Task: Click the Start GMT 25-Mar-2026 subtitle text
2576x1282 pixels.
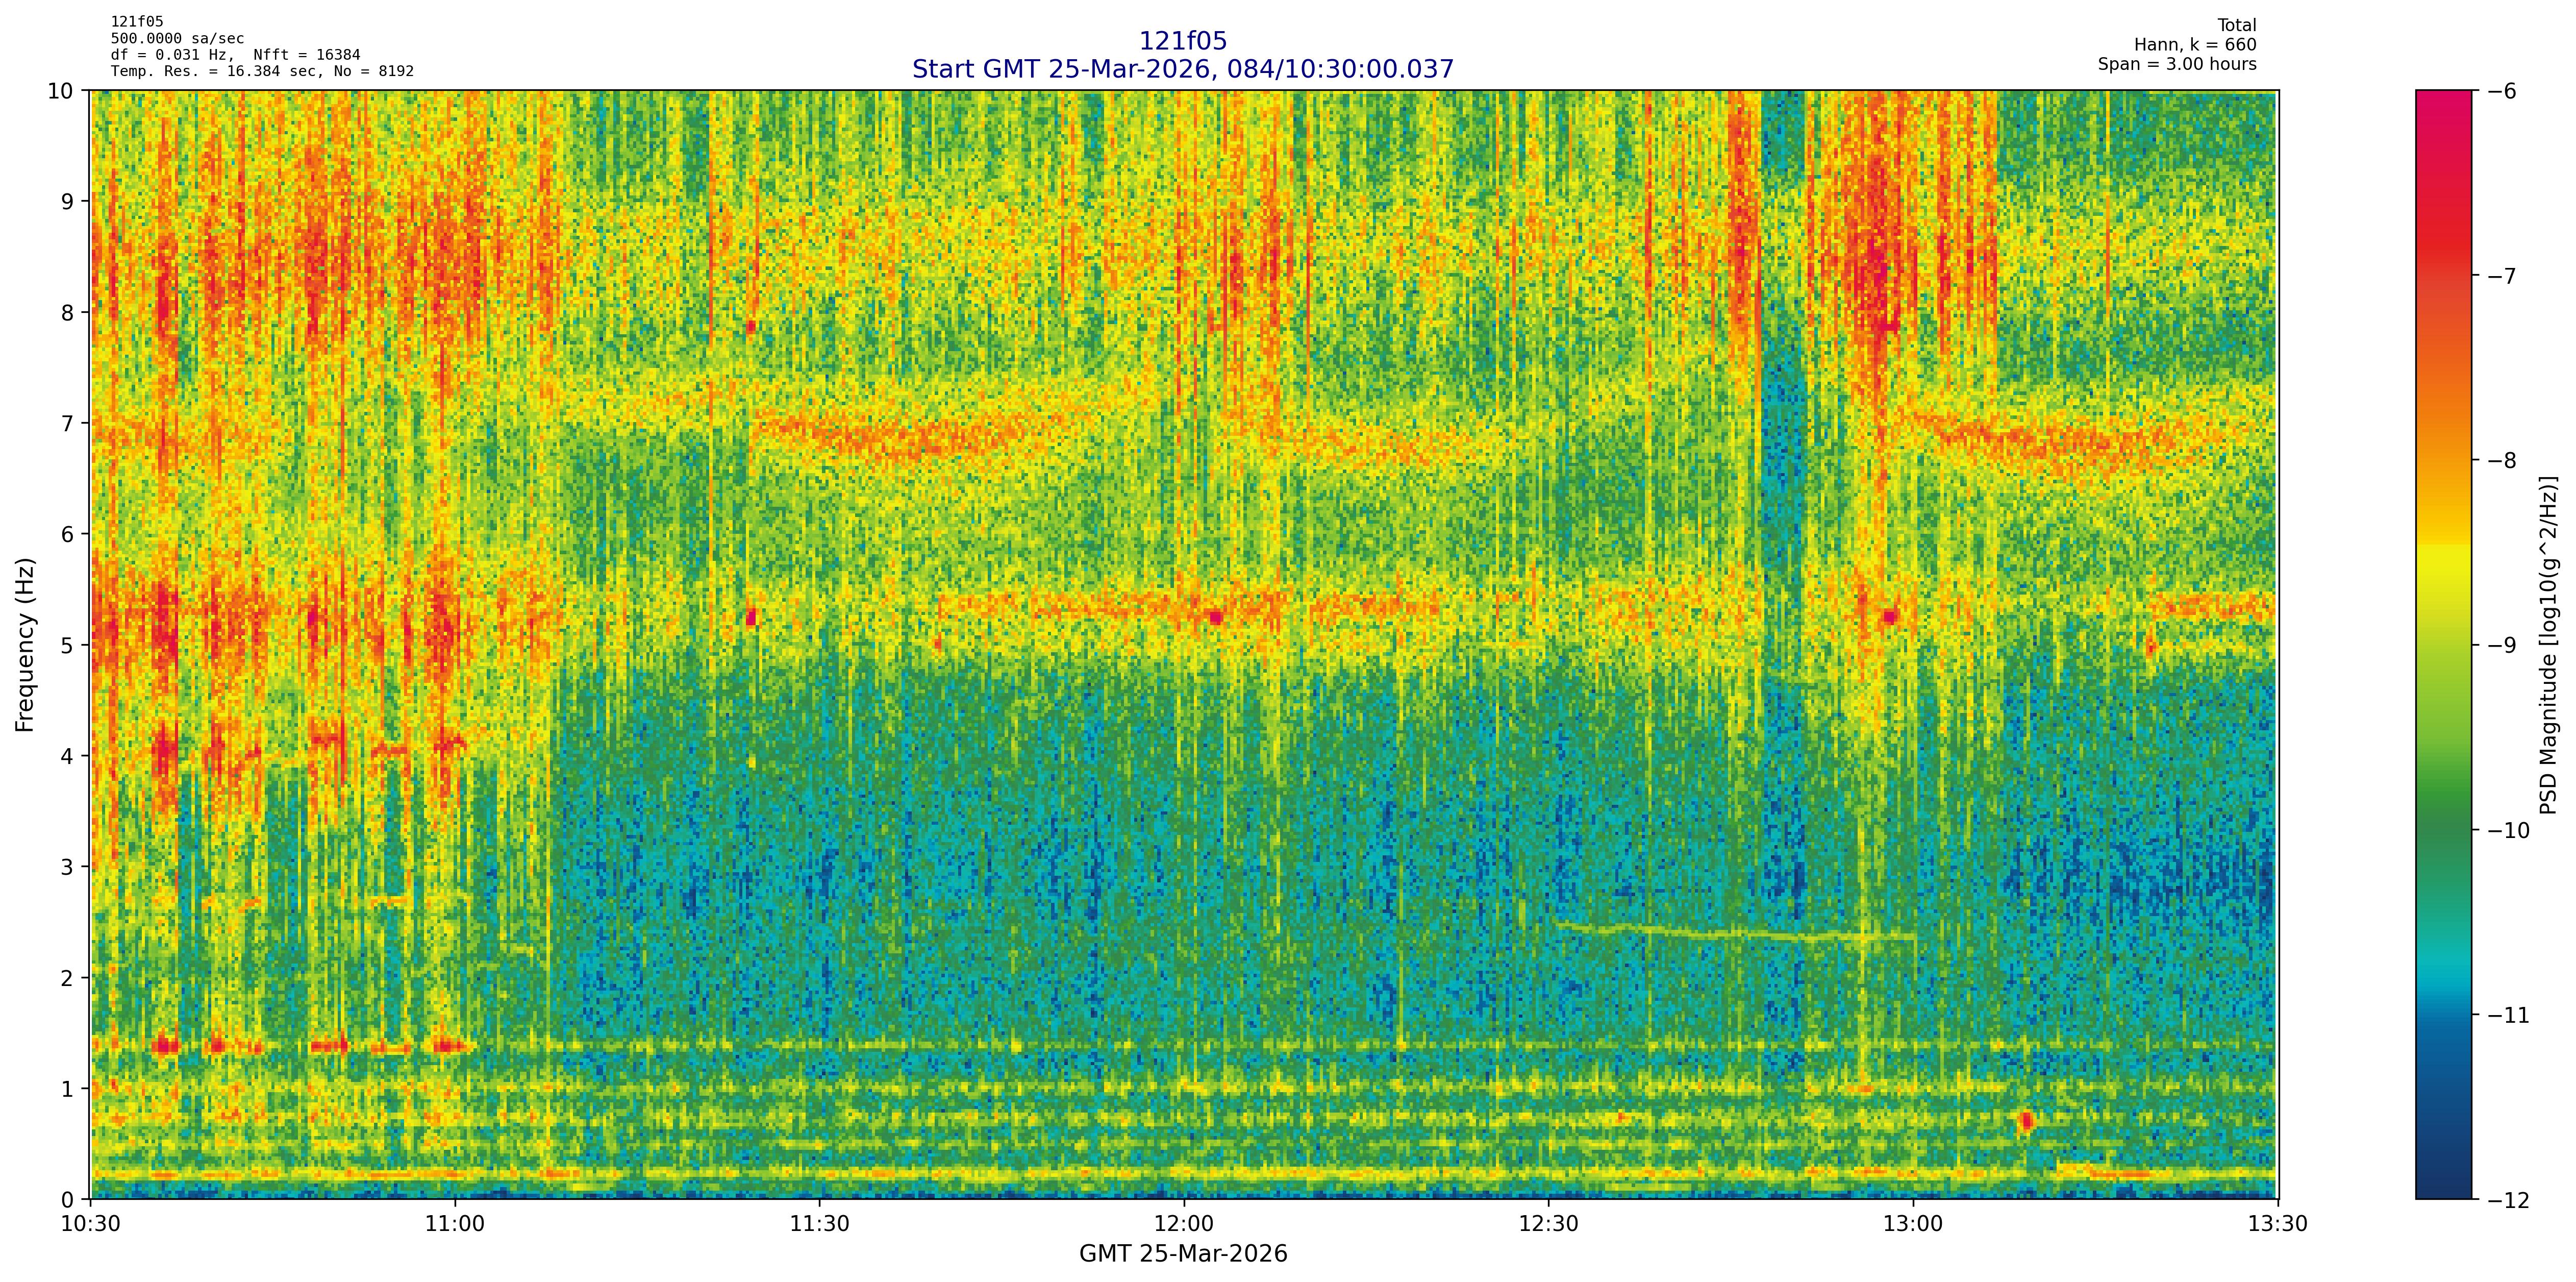Action: (x=1183, y=69)
